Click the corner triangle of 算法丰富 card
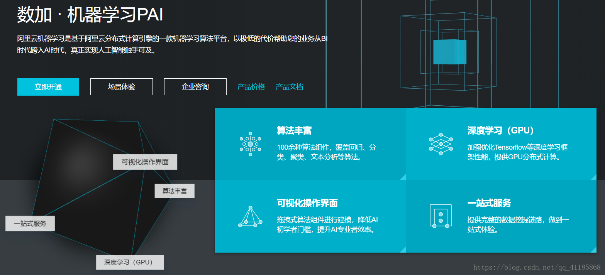The width and height of the screenshot is (605, 275). click(403, 177)
